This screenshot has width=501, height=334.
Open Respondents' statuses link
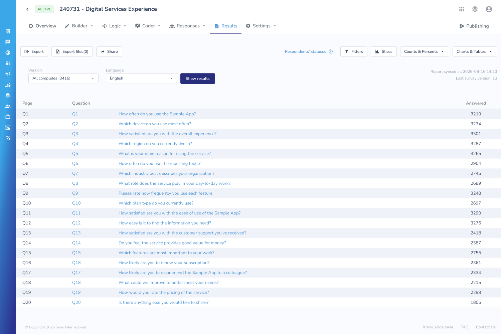pos(305,51)
